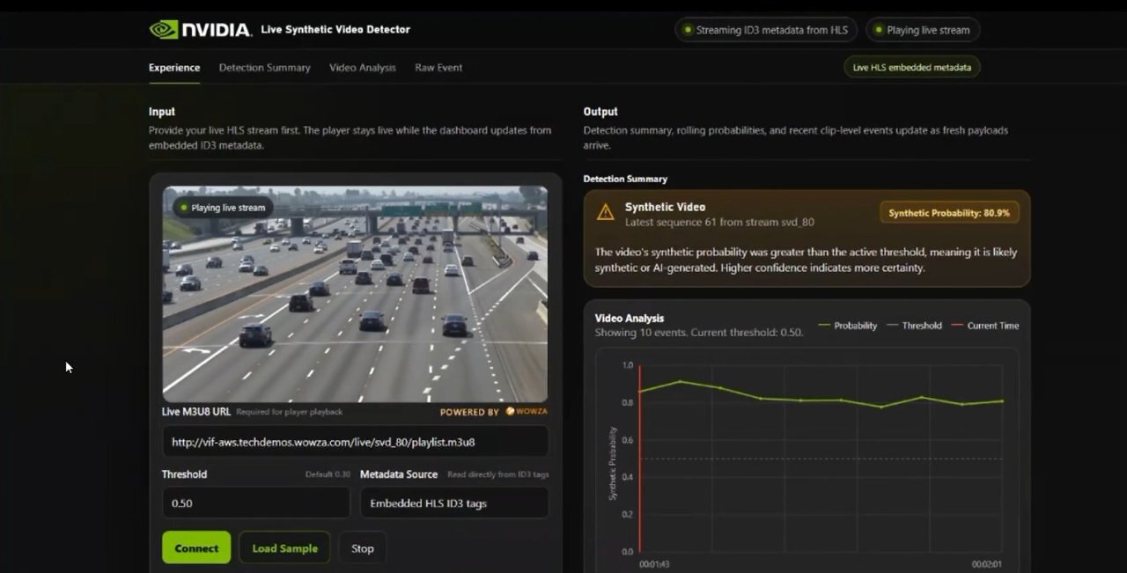Toggle the Threshold legend entry
This screenshot has width=1127, height=573.
tap(914, 326)
